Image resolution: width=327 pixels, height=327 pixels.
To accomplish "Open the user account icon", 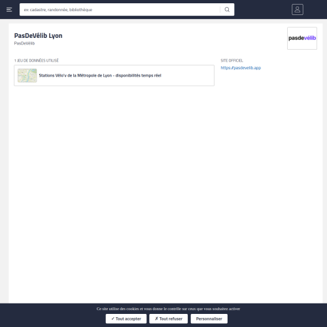I will coord(298,10).
